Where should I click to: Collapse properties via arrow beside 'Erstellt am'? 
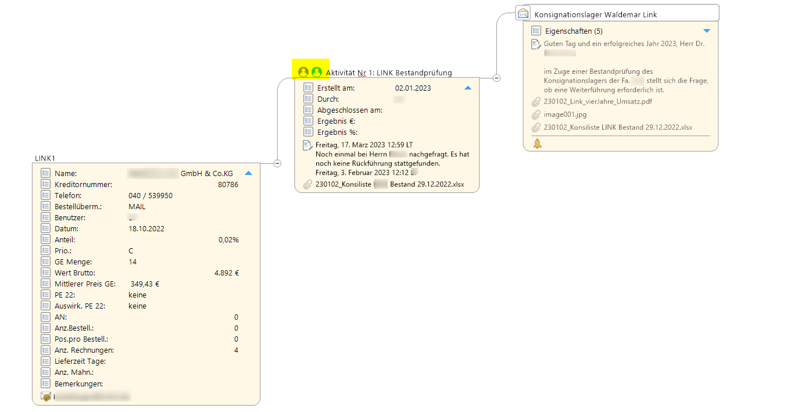coord(467,88)
